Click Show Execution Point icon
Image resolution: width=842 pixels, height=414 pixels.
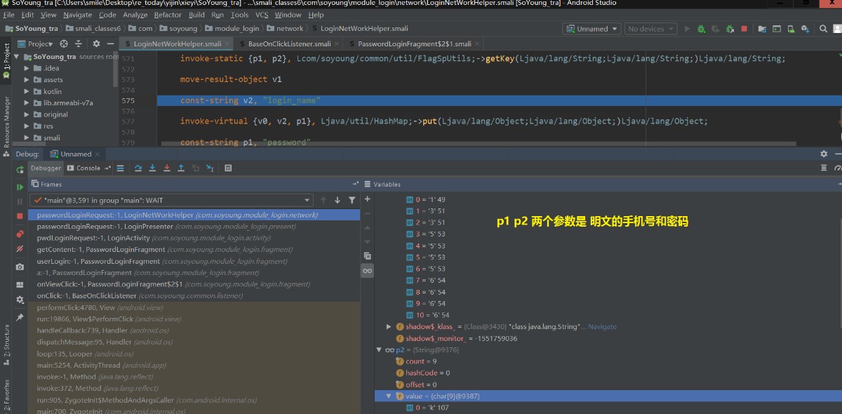(x=121, y=168)
